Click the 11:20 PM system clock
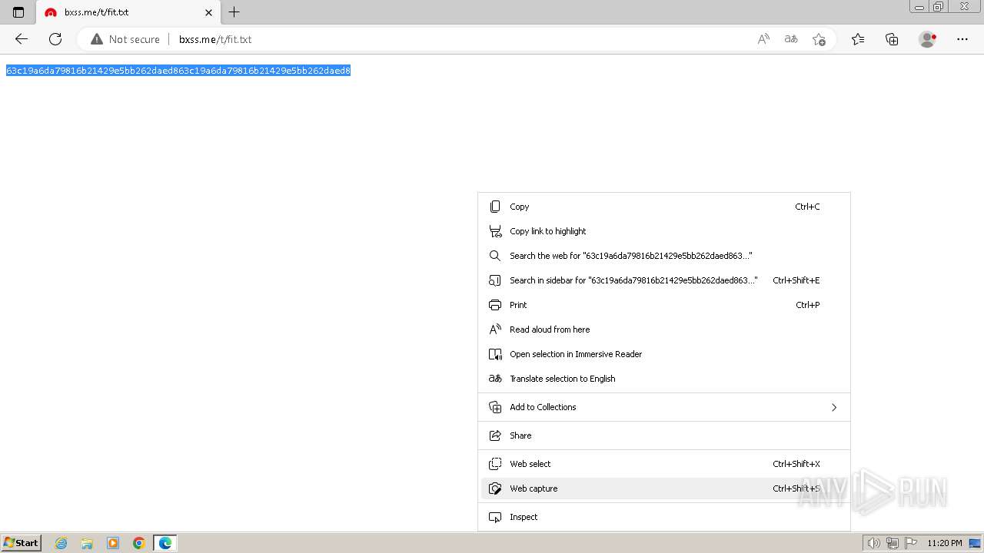Image resolution: width=984 pixels, height=553 pixels. pyautogui.click(x=945, y=543)
